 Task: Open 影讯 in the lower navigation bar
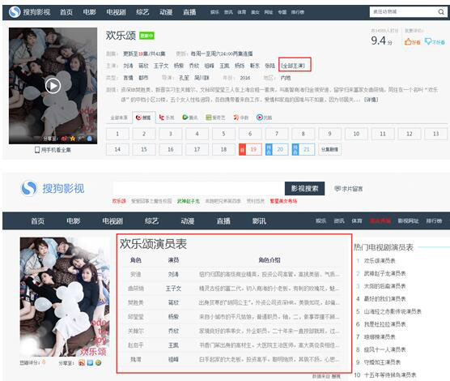click(259, 220)
